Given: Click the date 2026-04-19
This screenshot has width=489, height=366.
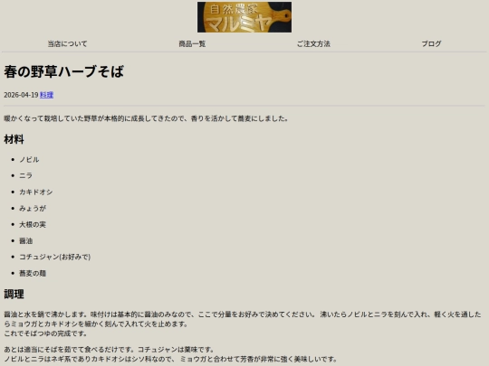Looking at the screenshot, I should pyautogui.click(x=21, y=95).
